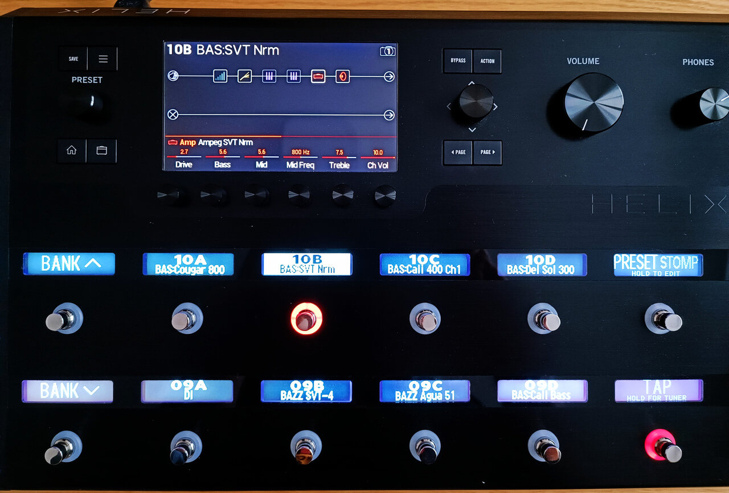Toggle the footswitch under 10C
Screen dimensions: 729x493
coord(425,319)
